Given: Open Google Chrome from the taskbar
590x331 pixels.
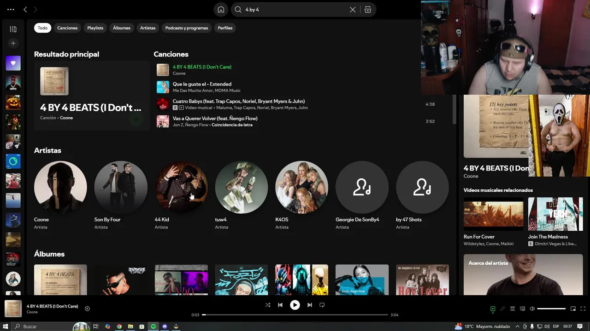Looking at the screenshot, I should pyautogui.click(x=119, y=326).
